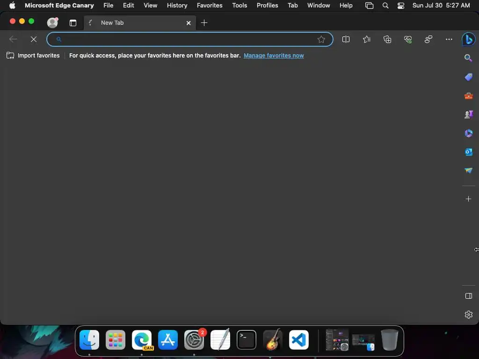Click the feedback/share toolbar icon

click(x=428, y=39)
